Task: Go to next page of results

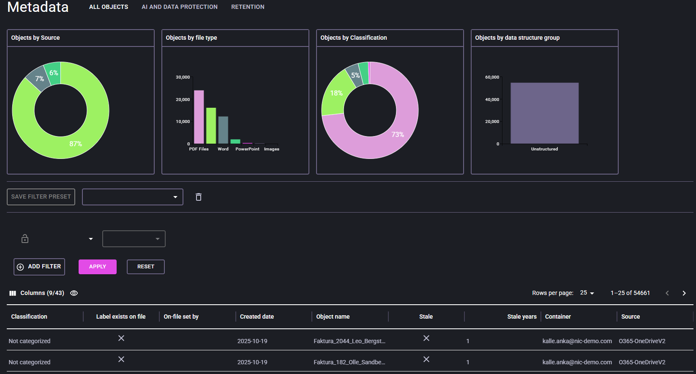Action: (684, 293)
